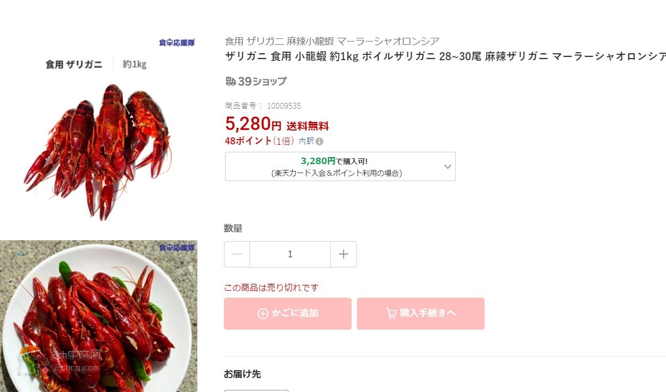The image size is (666, 392).
Task: Open the 楽天カード入会 discount panel
Action: pyautogui.click(x=340, y=167)
